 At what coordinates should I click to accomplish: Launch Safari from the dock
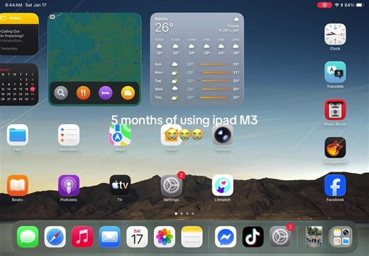pyautogui.click(x=55, y=237)
